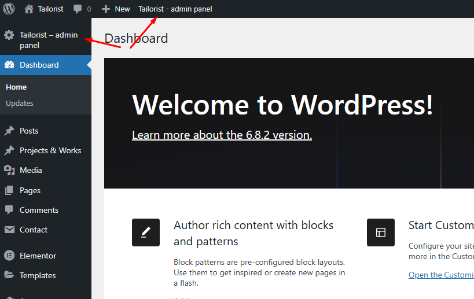Click the plus icon next to New
This screenshot has height=299, width=474.
coord(106,9)
